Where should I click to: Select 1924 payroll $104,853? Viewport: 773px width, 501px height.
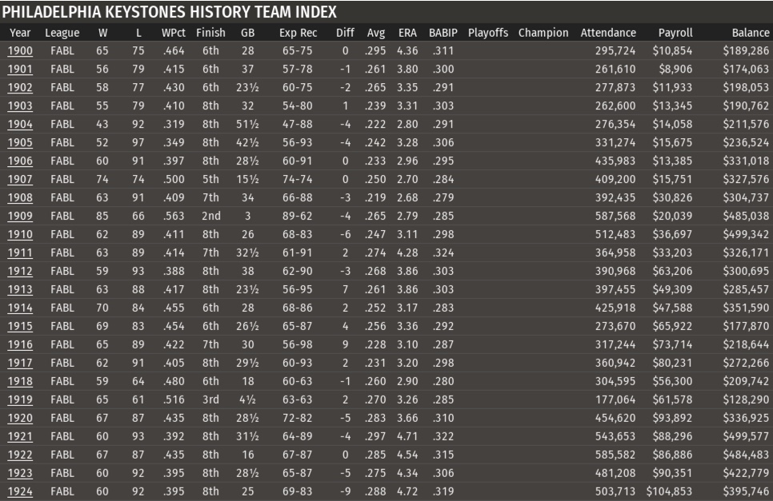tap(670, 491)
